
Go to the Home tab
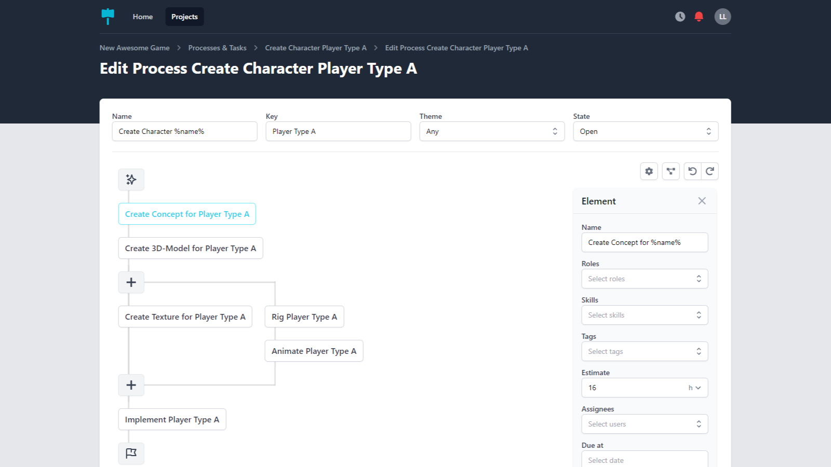click(x=143, y=17)
